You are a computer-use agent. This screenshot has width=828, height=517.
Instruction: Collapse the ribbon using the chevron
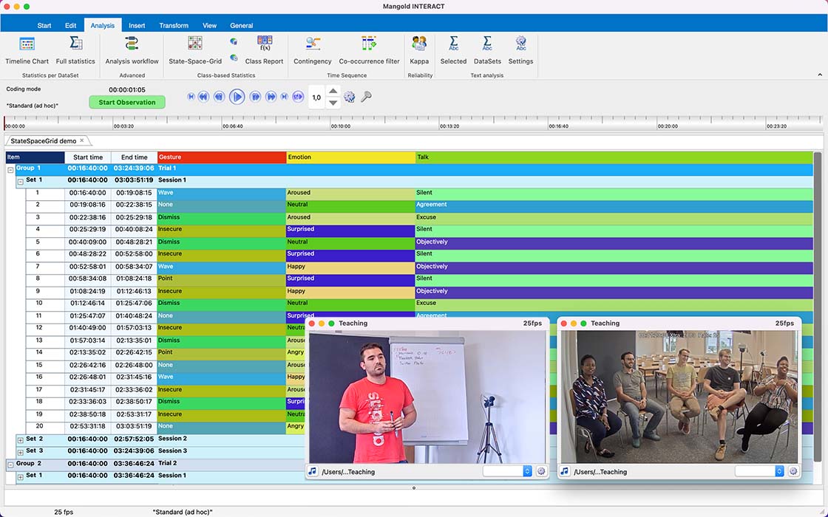(820, 75)
